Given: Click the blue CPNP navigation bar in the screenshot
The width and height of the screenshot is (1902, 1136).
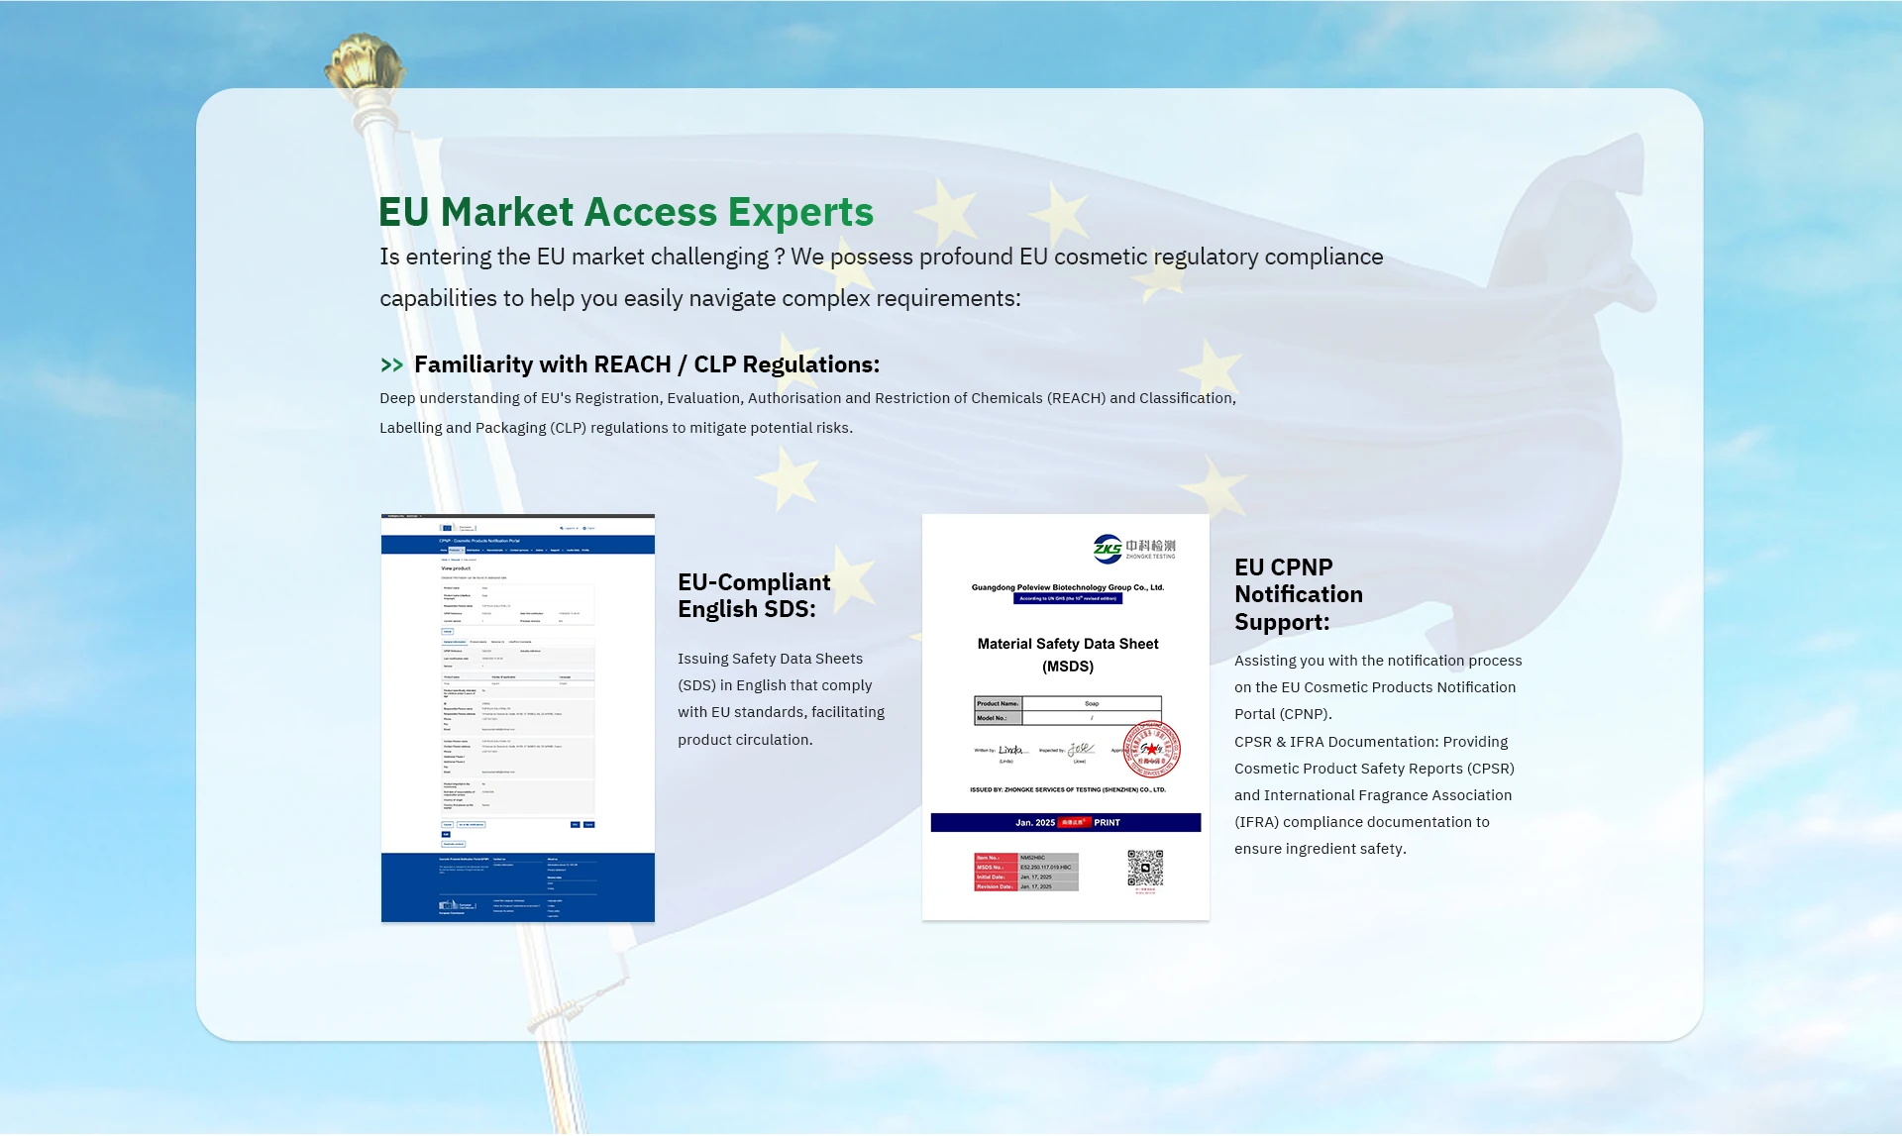Looking at the screenshot, I should pyautogui.click(x=517, y=545).
